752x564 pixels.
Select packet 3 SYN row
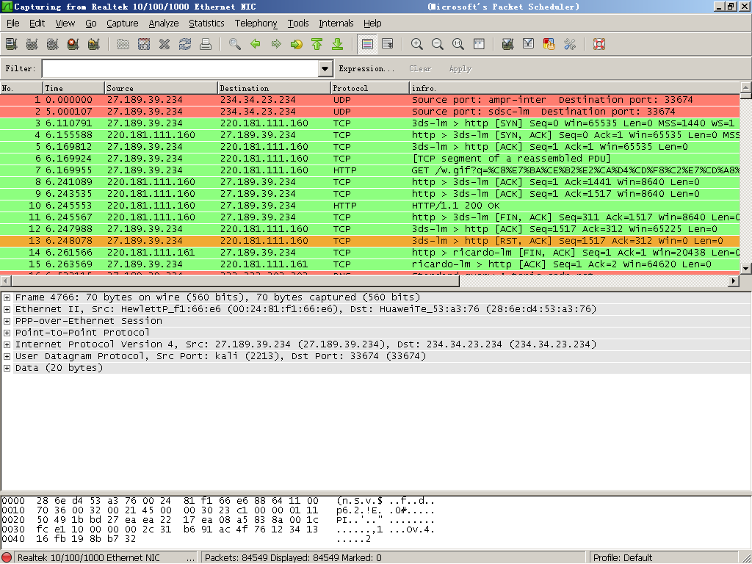pyautogui.click(x=370, y=123)
